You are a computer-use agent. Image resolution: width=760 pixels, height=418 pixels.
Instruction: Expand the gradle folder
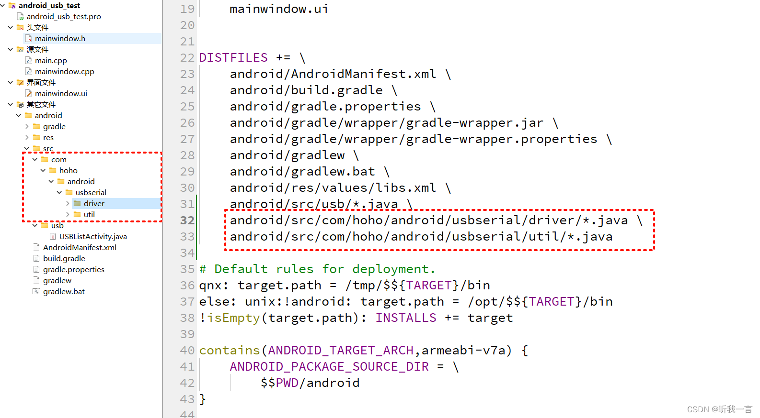pos(27,126)
